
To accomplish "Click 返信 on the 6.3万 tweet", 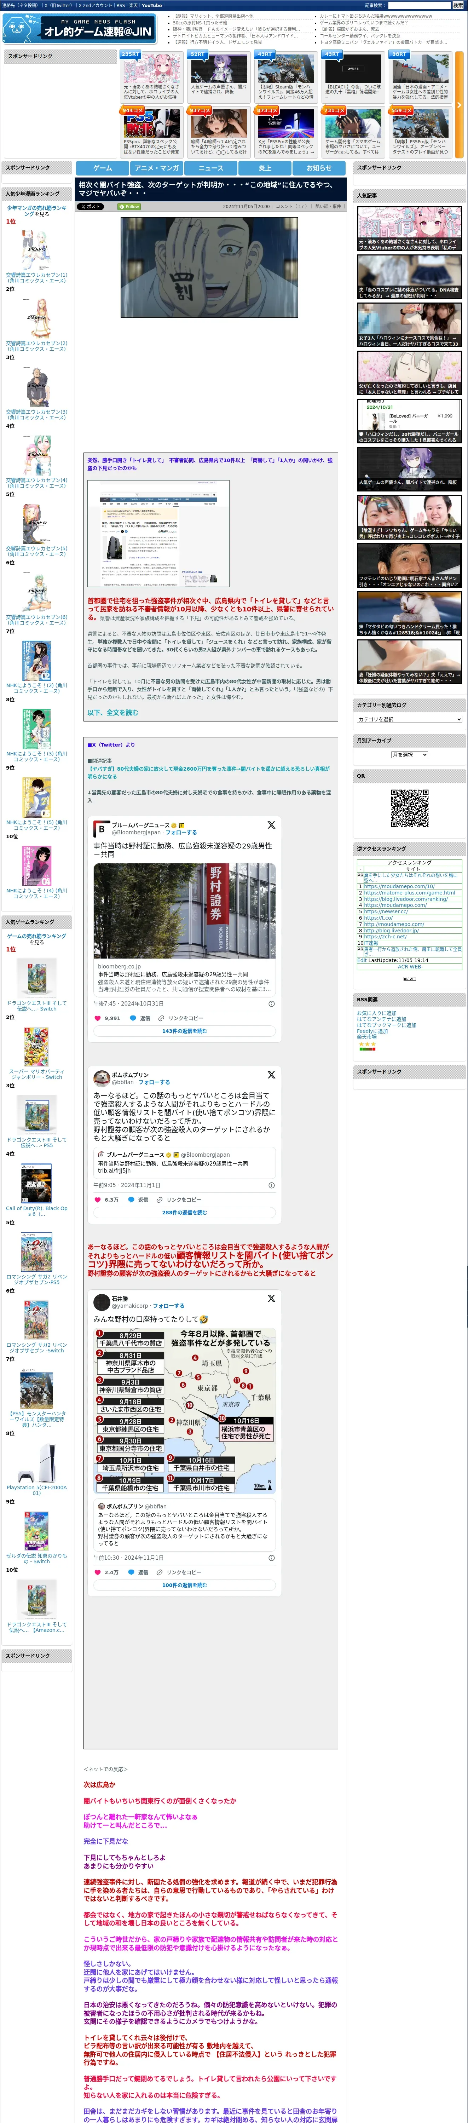I will pyautogui.click(x=138, y=1200).
